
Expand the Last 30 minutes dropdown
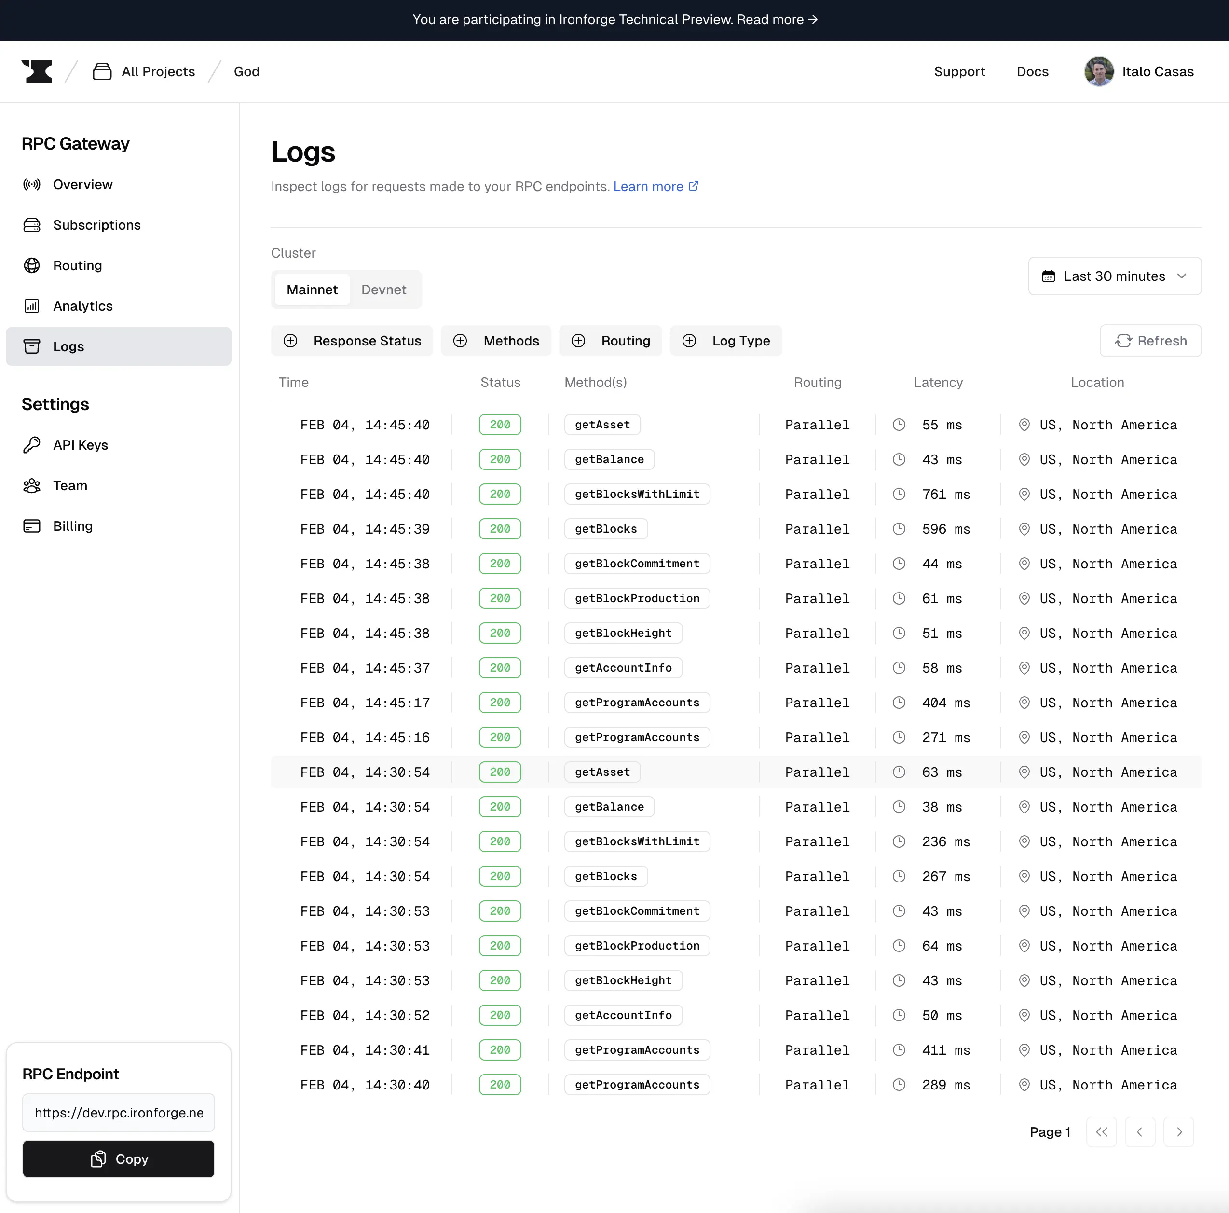1115,276
